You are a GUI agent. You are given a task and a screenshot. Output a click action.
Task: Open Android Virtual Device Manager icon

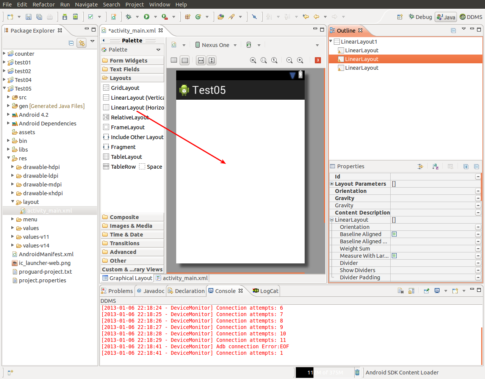click(x=75, y=17)
